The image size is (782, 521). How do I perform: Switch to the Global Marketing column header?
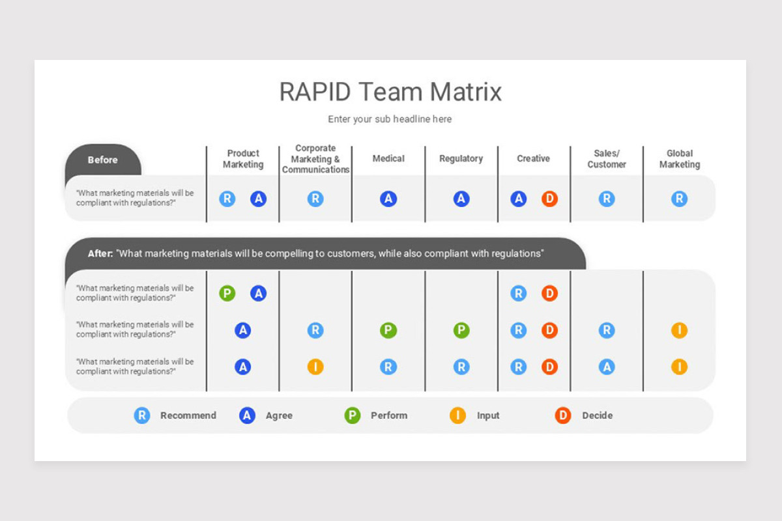click(680, 160)
